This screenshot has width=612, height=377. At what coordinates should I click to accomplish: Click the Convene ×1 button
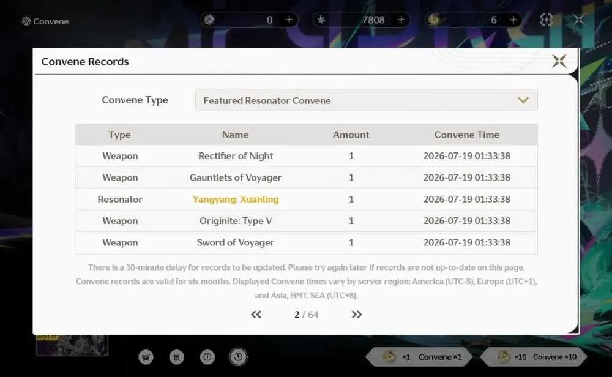419,357
